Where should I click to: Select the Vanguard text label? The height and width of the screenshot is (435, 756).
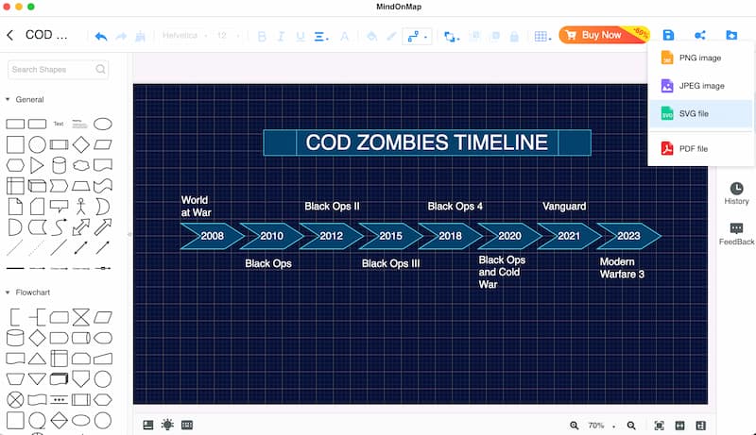(564, 207)
